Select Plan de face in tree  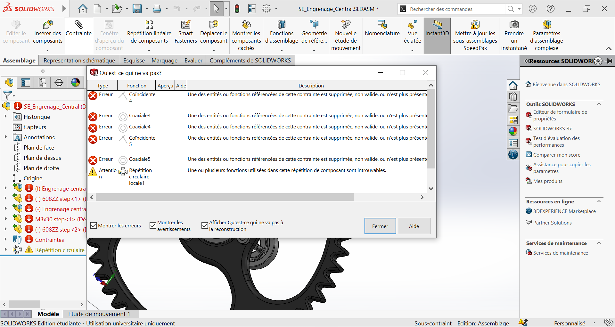point(39,147)
